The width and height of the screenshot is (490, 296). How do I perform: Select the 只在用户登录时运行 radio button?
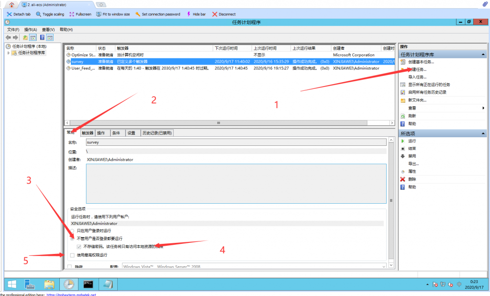pyautogui.click(x=73, y=230)
